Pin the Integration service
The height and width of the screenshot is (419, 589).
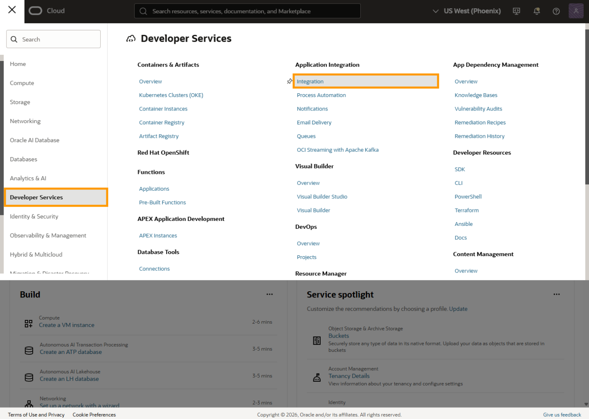[290, 81]
